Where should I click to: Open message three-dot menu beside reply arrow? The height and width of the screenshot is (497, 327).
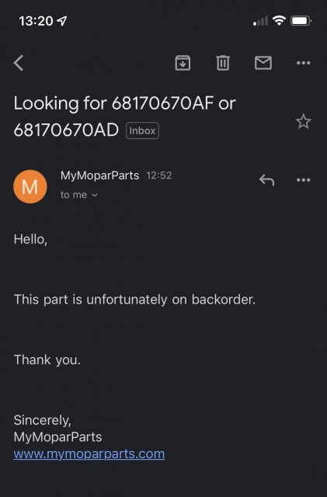click(303, 180)
